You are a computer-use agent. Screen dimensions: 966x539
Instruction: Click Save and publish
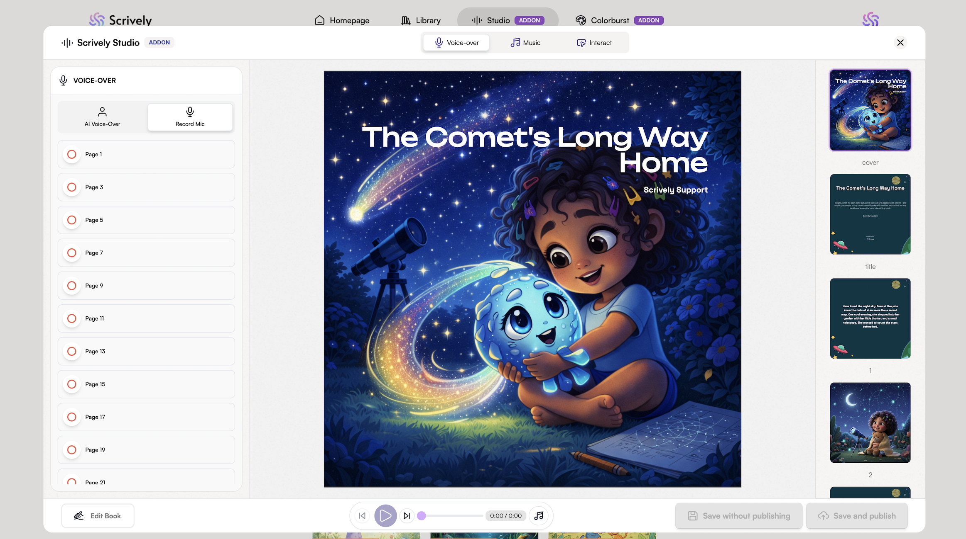pyautogui.click(x=857, y=516)
